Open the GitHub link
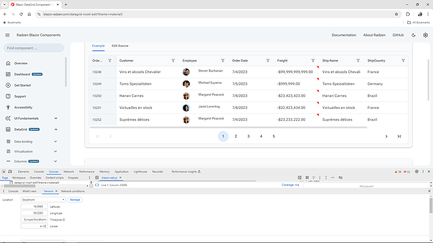 tap(398, 35)
